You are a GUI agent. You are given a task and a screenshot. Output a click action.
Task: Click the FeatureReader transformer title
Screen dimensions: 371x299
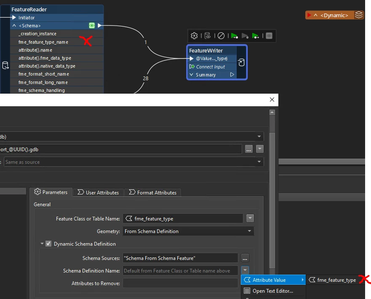click(29, 9)
